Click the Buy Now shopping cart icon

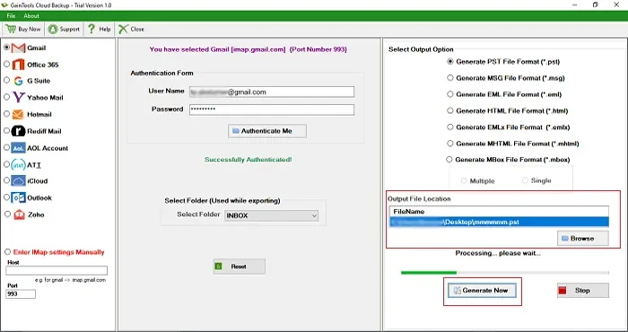pyautogui.click(x=11, y=29)
